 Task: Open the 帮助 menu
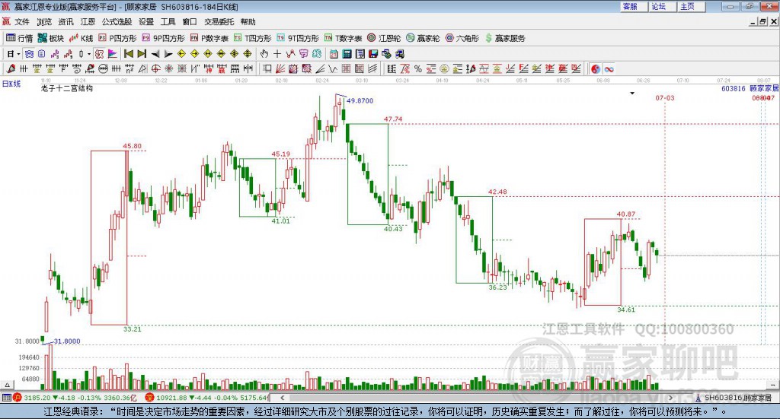[x=248, y=22]
